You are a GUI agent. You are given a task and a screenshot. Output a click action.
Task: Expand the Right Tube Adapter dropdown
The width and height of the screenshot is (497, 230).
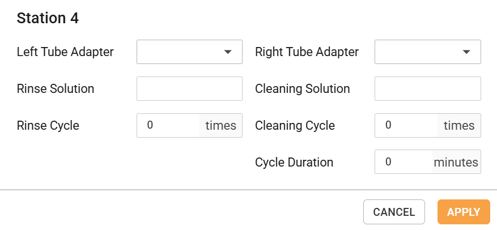pos(427,52)
